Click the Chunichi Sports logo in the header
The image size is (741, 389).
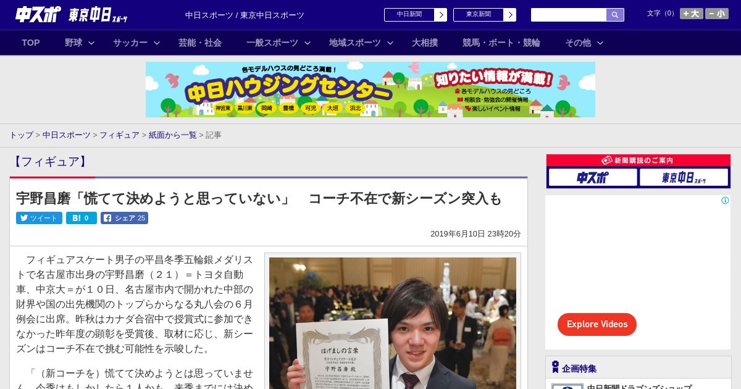coord(38,14)
